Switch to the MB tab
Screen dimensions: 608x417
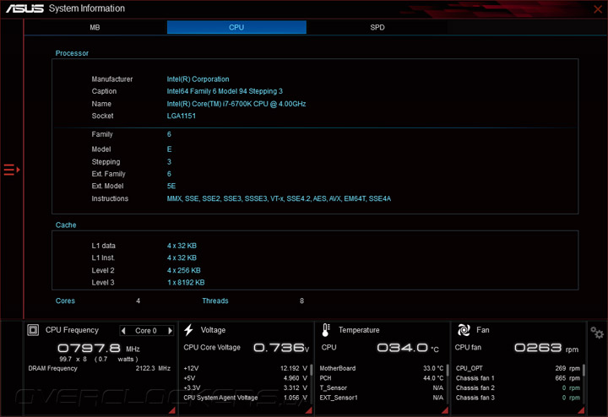[x=95, y=28]
